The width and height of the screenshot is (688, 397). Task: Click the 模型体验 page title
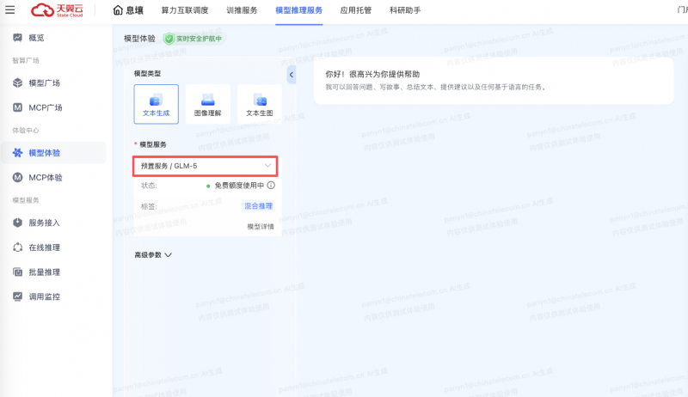(x=139, y=39)
